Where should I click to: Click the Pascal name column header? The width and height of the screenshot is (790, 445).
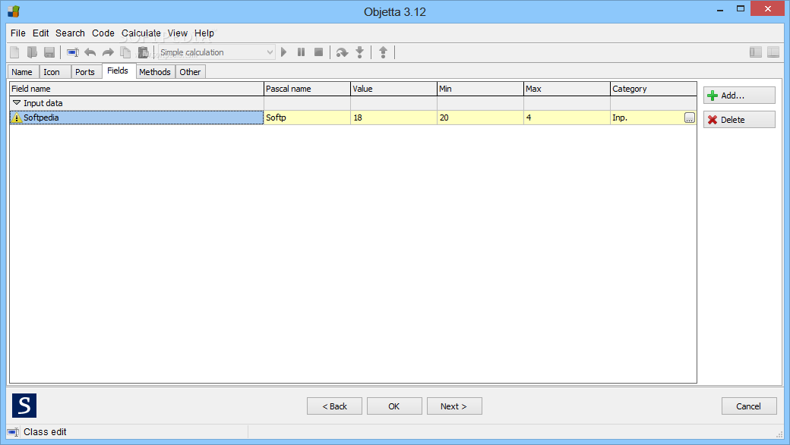point(307,89)
